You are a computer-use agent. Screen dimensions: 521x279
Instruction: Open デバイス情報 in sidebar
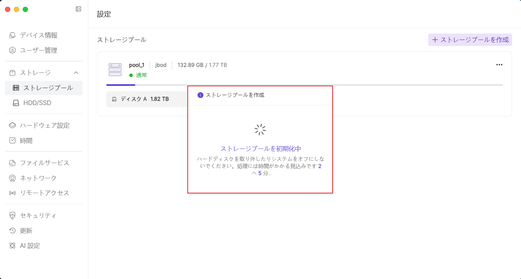click(38, 35)
